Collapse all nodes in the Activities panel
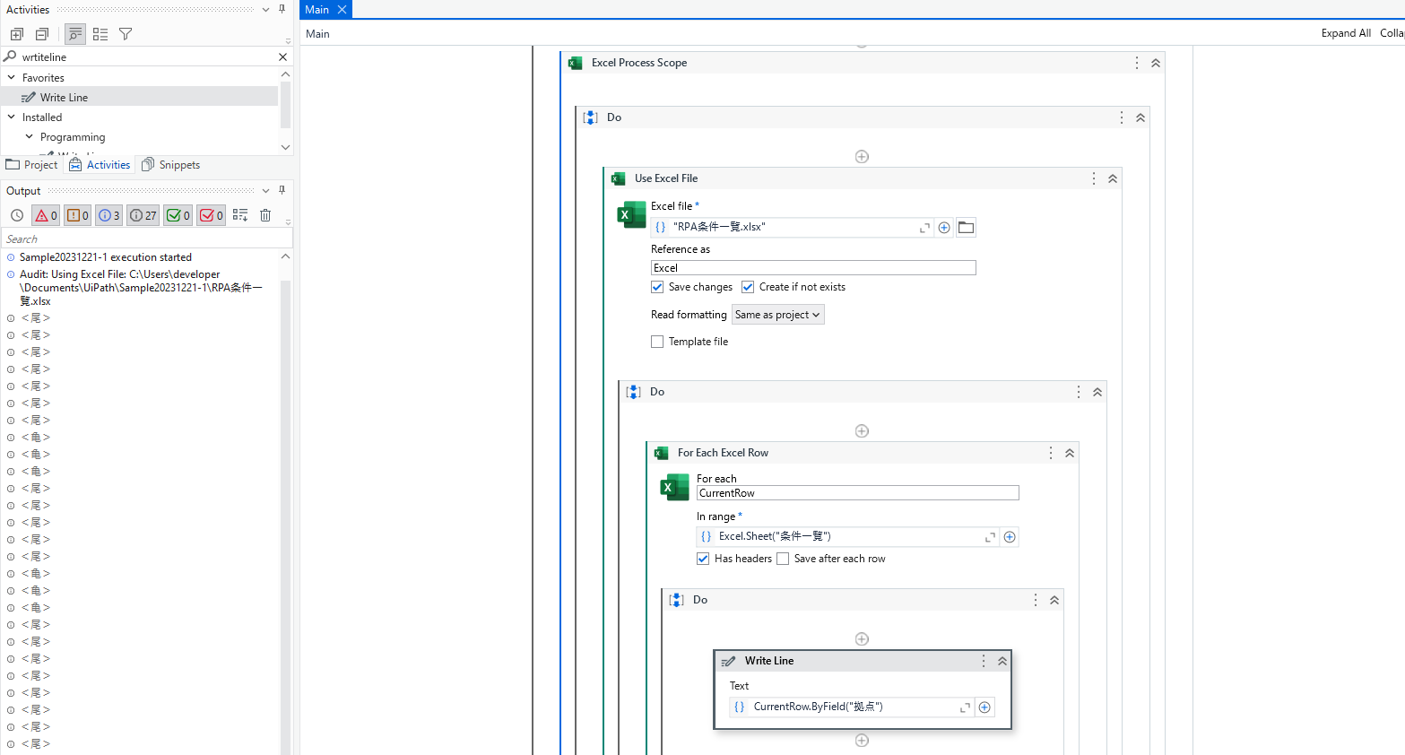This screenshot has height=755, width=1405. point(41,33)
